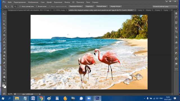Expand the right panel dock double arrows
Screen dimensions: 180x101
point(177,10)
